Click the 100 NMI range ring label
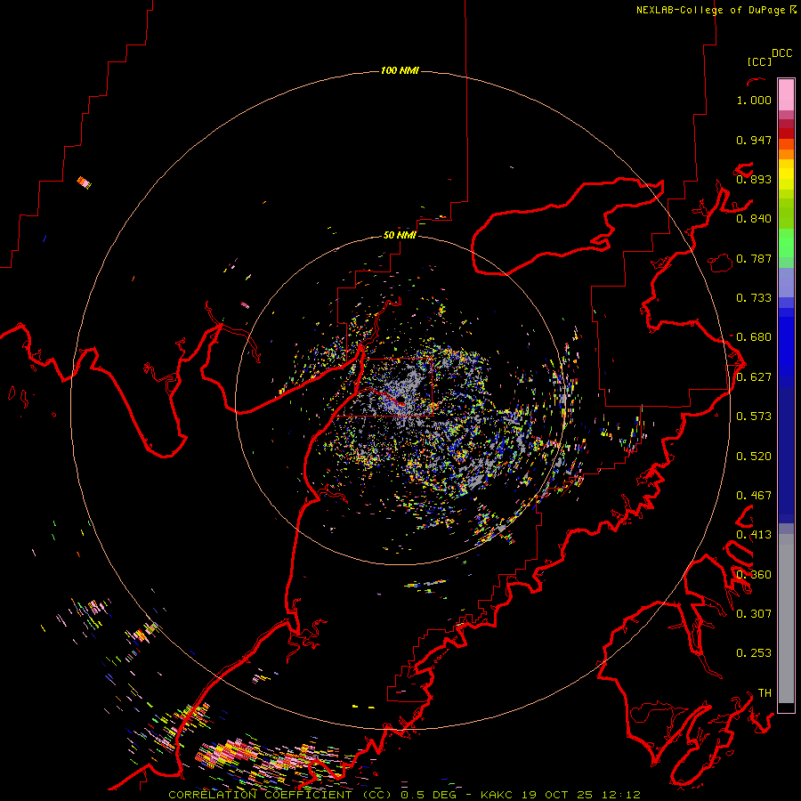This screenshot has height=801, width=801. 400,70
